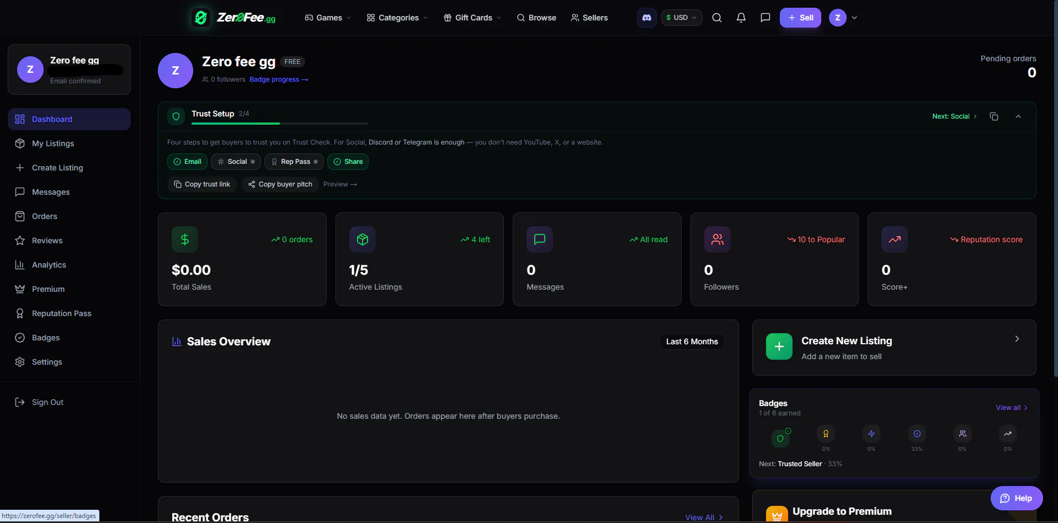Toggle the Share trust step chip
Screen dimensions: 1058x523
click(x=348, y=162)
